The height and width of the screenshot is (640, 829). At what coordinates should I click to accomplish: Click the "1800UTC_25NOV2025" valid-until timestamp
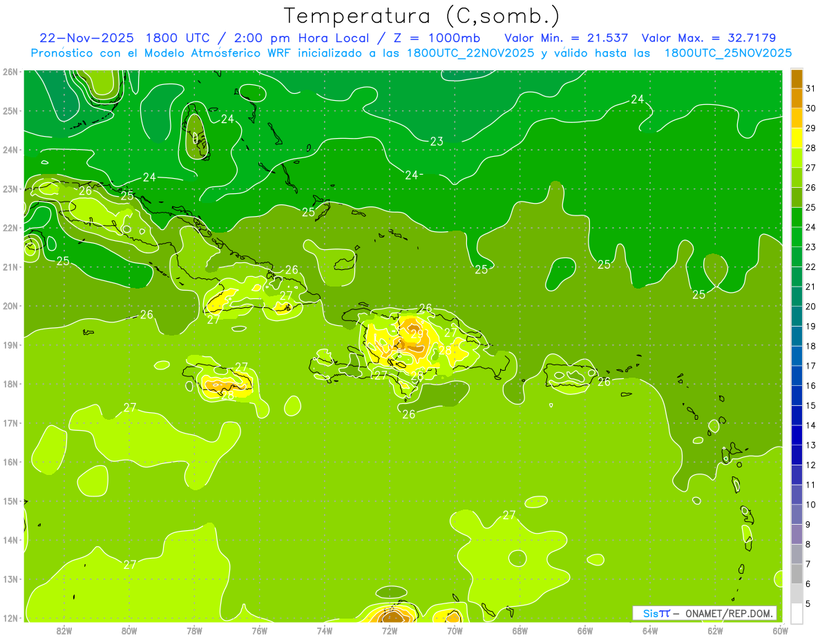(728, 52)
